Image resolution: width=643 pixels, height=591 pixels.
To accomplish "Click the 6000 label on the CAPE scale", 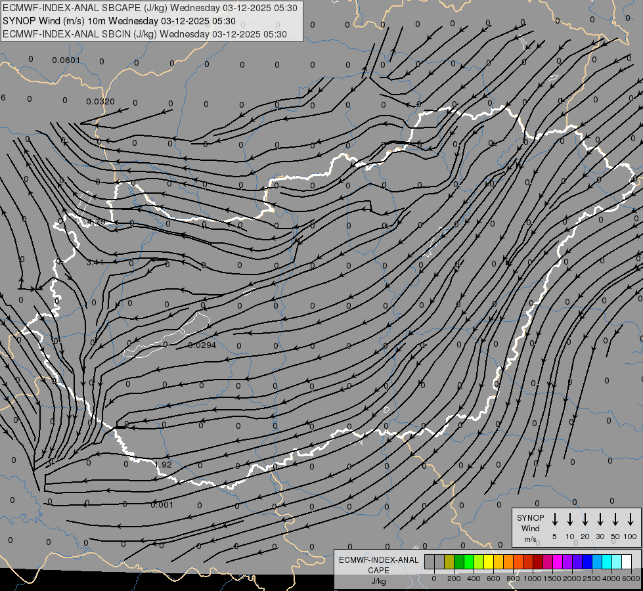I will click(x=632, y=579).
